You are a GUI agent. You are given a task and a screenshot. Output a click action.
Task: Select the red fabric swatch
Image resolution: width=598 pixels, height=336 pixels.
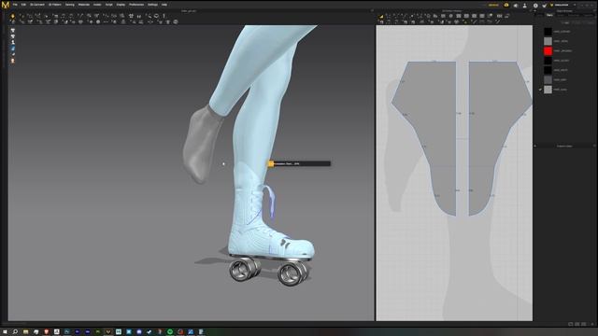[x=548, y=50]
